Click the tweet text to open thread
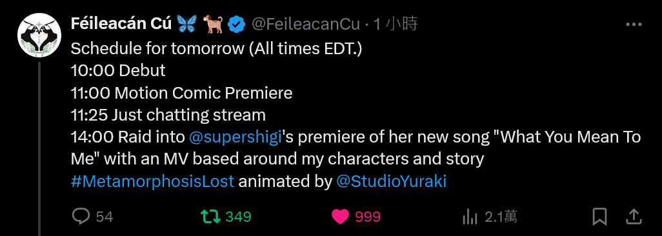The width and height of the screenshot is (662, 236). point(356,115)
